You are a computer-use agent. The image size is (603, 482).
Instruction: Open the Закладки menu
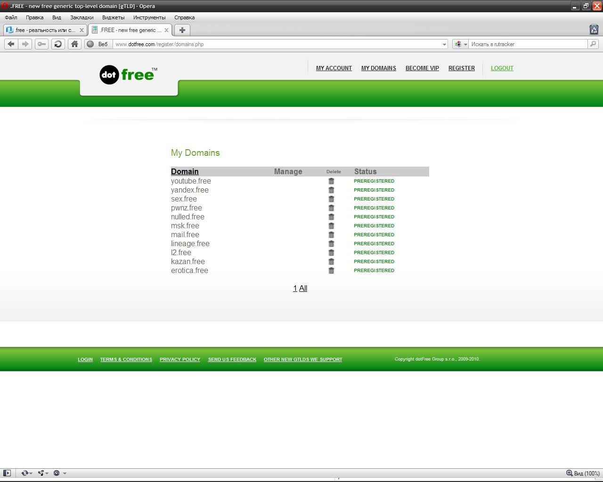coord(81,17)
